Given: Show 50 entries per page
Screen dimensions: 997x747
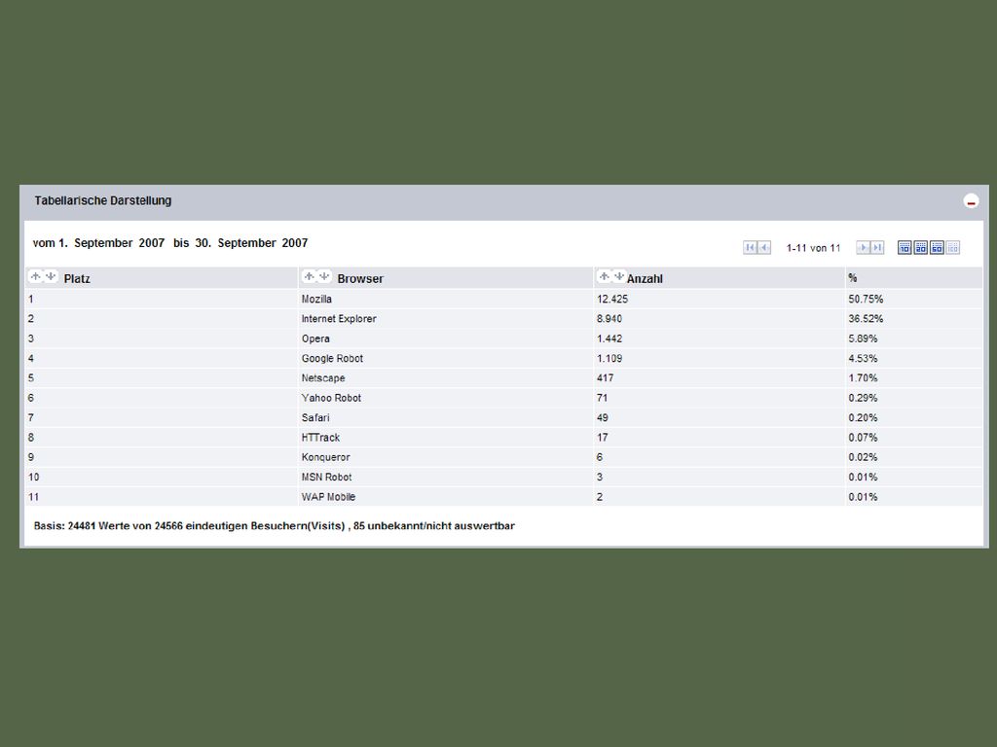Looking at the screenshot, I should [x=937, y=248].
